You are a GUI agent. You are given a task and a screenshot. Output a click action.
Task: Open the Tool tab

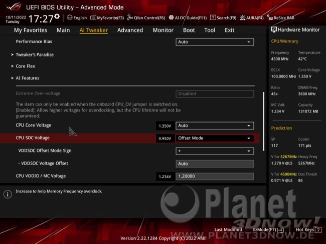coord(210,30)
